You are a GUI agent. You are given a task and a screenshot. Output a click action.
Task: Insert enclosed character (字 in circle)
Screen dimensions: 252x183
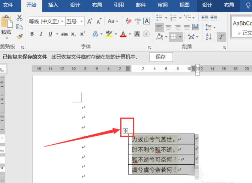(146, 34)
